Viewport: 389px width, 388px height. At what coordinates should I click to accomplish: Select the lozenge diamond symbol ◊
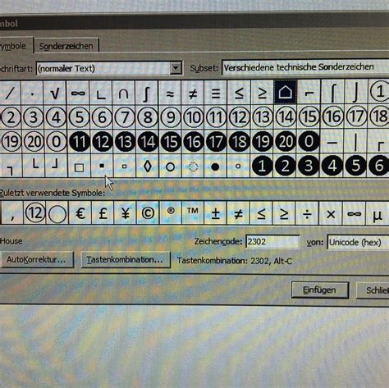coord(148,167)
